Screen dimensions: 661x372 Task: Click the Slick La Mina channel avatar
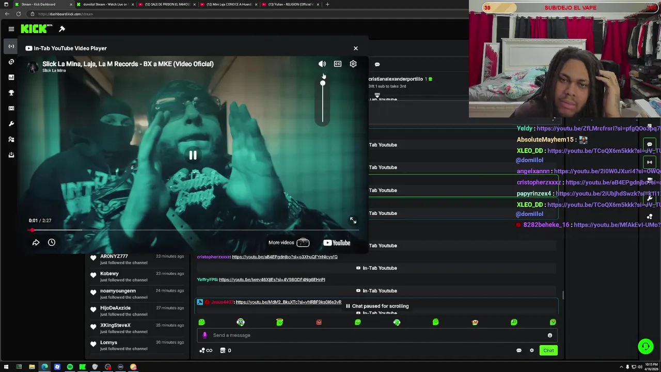33,67
